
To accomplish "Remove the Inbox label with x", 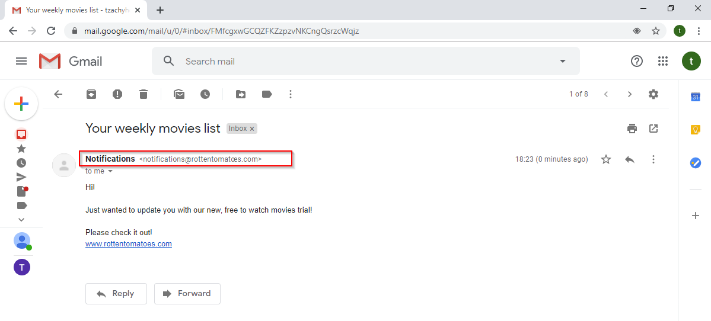I will [253, 129].
